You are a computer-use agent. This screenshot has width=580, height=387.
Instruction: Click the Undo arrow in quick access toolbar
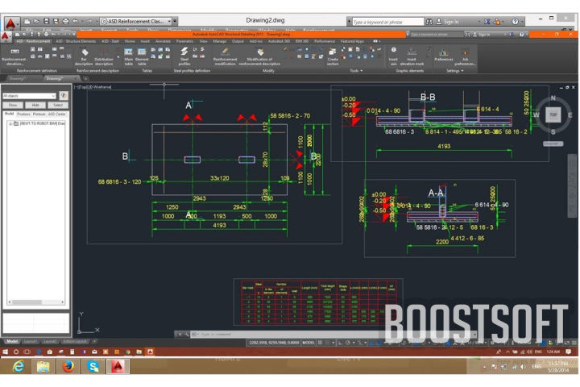76,22
